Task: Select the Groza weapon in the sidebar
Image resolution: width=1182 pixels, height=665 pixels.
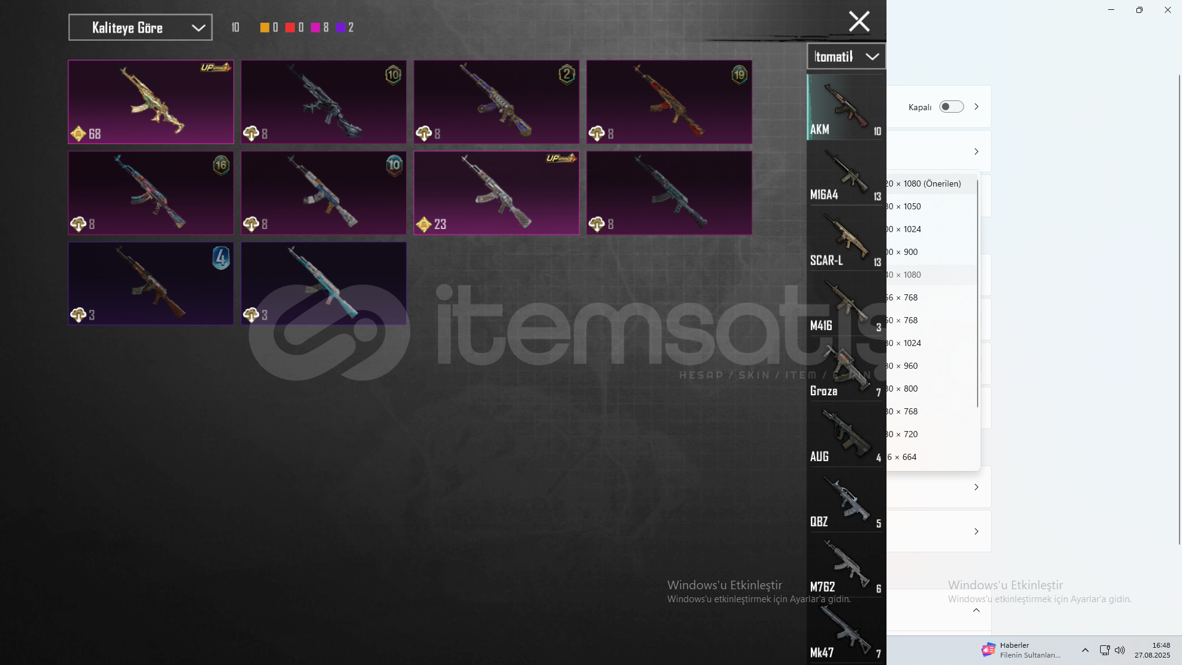Action: coord(846,369)
